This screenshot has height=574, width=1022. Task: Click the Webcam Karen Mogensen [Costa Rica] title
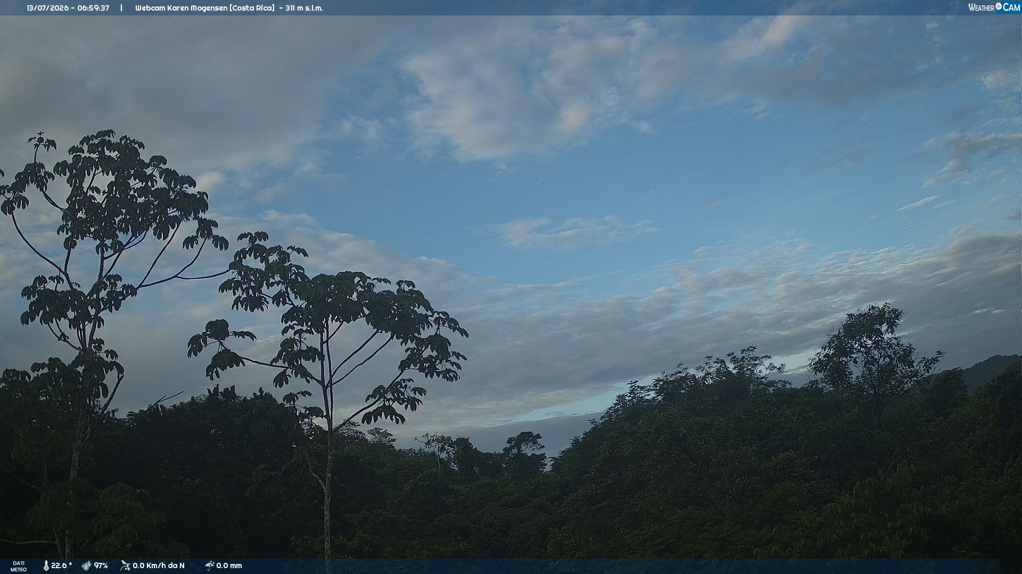point(205,8)
